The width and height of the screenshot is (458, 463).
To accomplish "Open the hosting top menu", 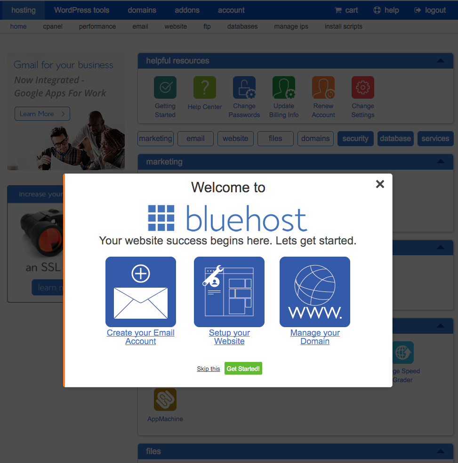I will tap(24, 10).
